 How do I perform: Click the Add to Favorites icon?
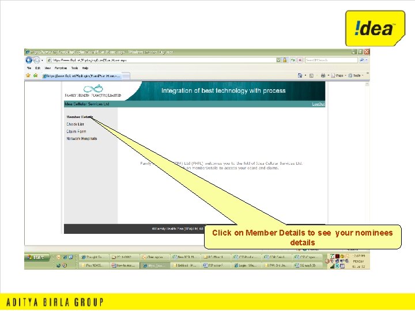point(36,75)
